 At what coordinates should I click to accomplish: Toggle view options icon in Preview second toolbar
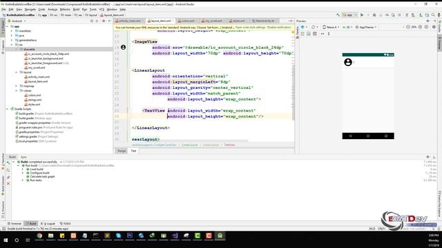click(x=302, y=34)
